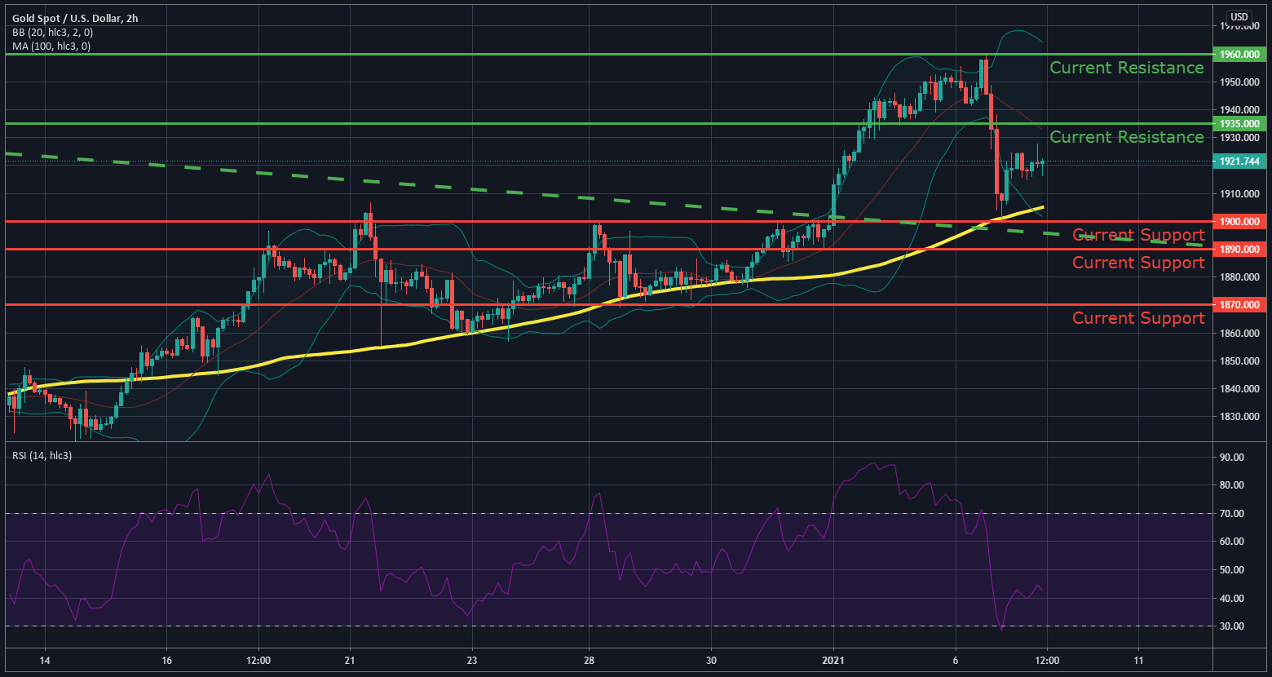Viewport: 1272px width, 677px height.
Task: Select Current Resistance text under the 1960 line
Action: (1126, 68)
